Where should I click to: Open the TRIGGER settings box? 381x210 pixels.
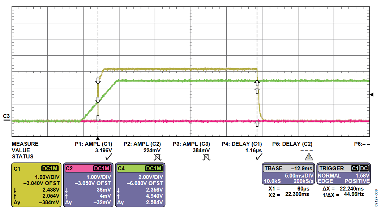point(343,174)
